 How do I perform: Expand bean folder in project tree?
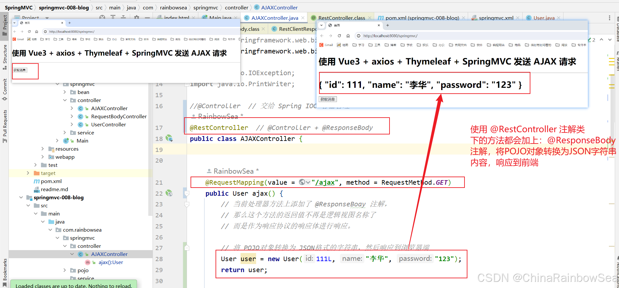coord(65,92)
